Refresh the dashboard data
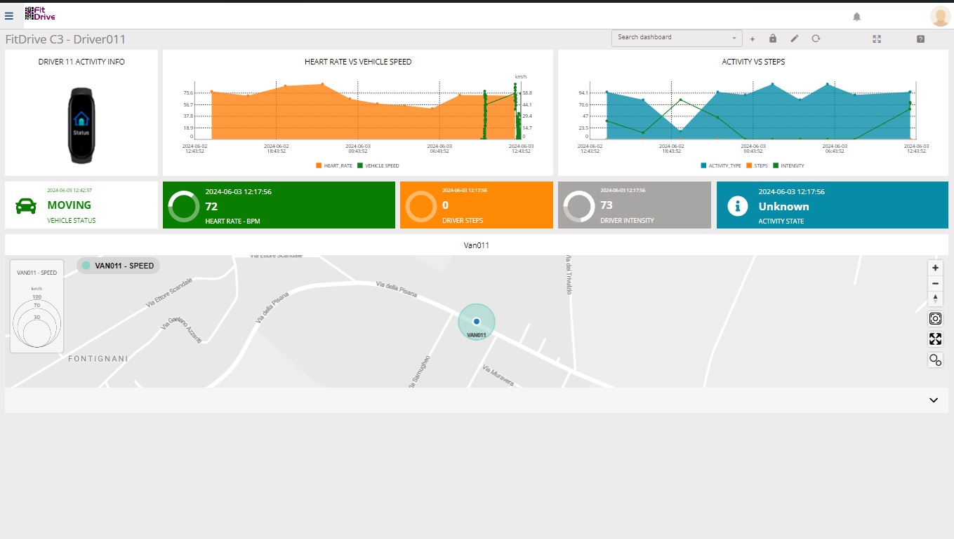 816,39
